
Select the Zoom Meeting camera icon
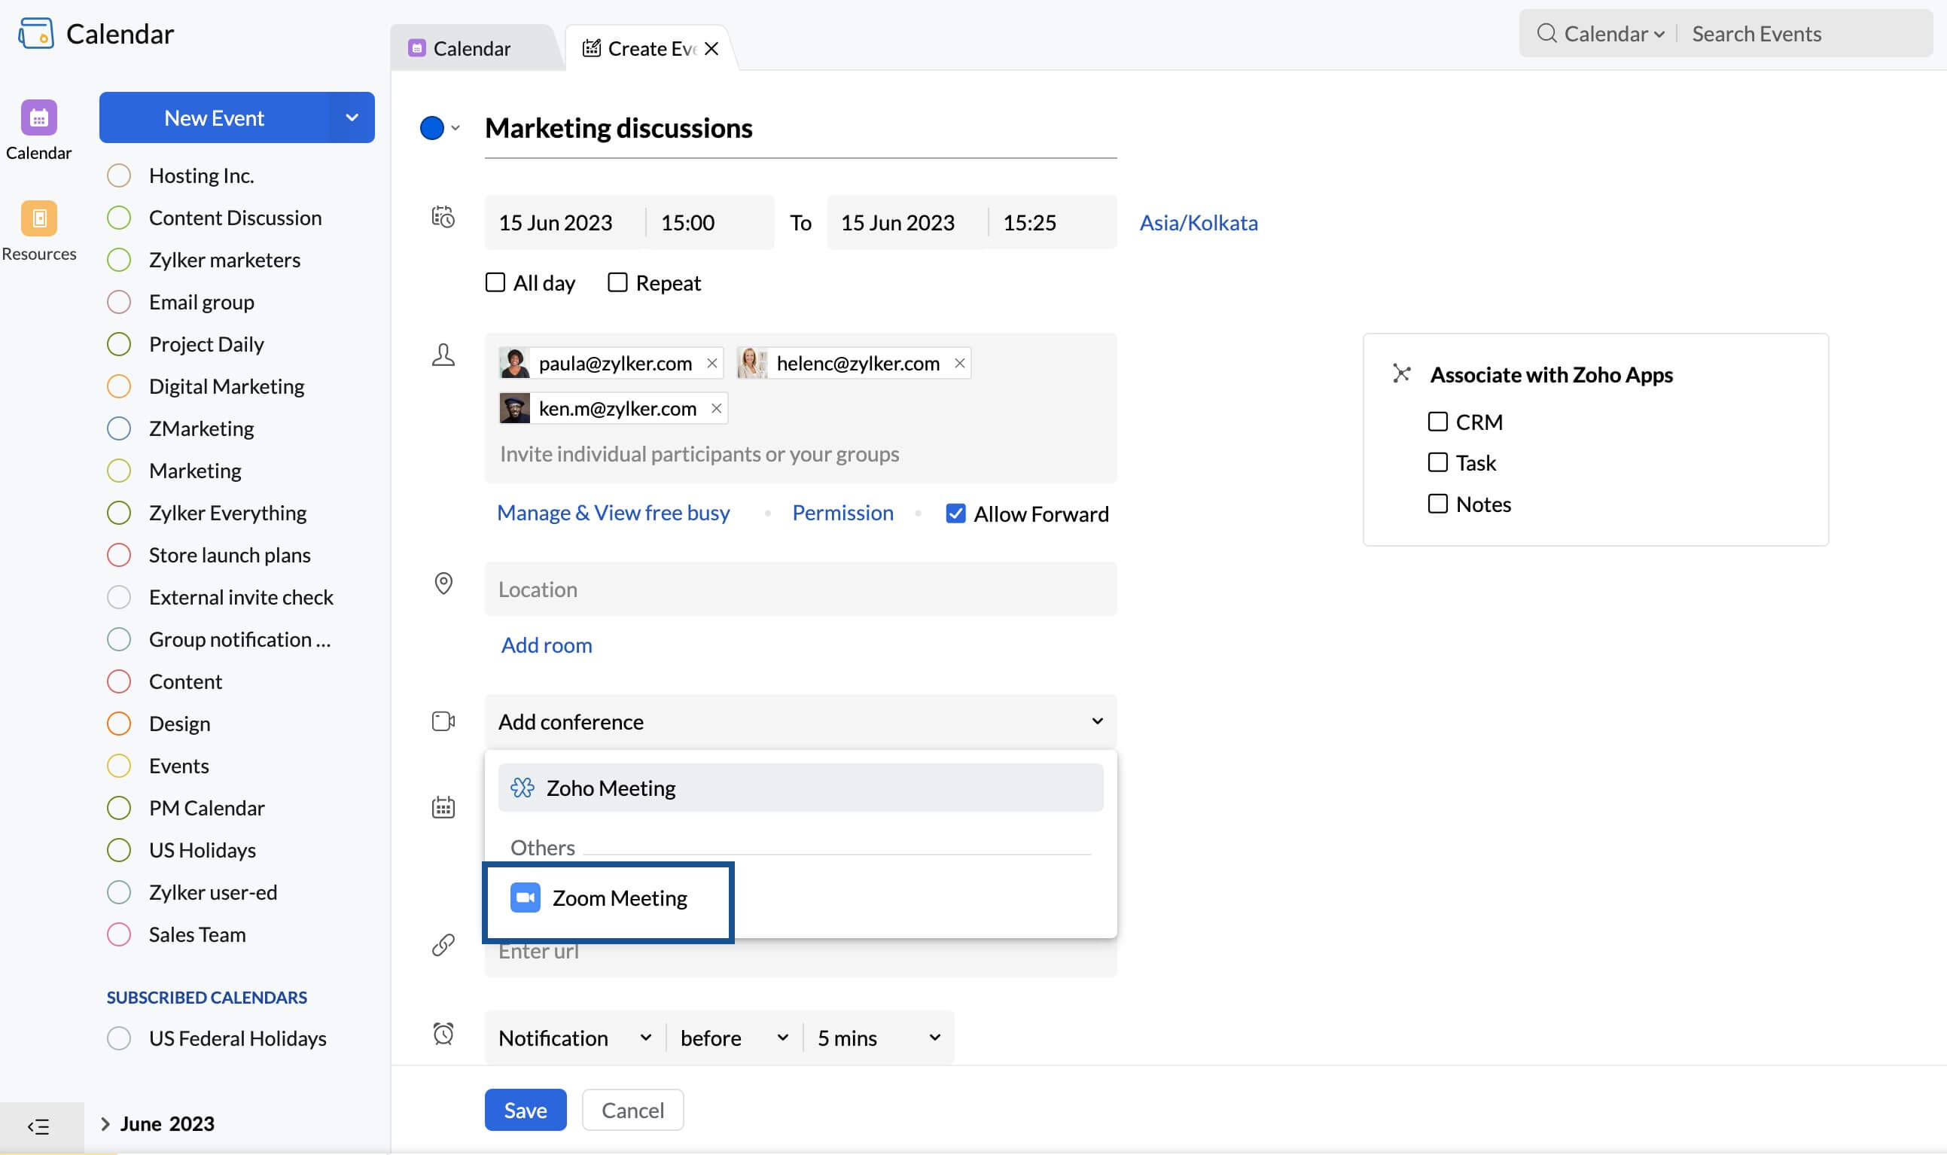[526, 898]
